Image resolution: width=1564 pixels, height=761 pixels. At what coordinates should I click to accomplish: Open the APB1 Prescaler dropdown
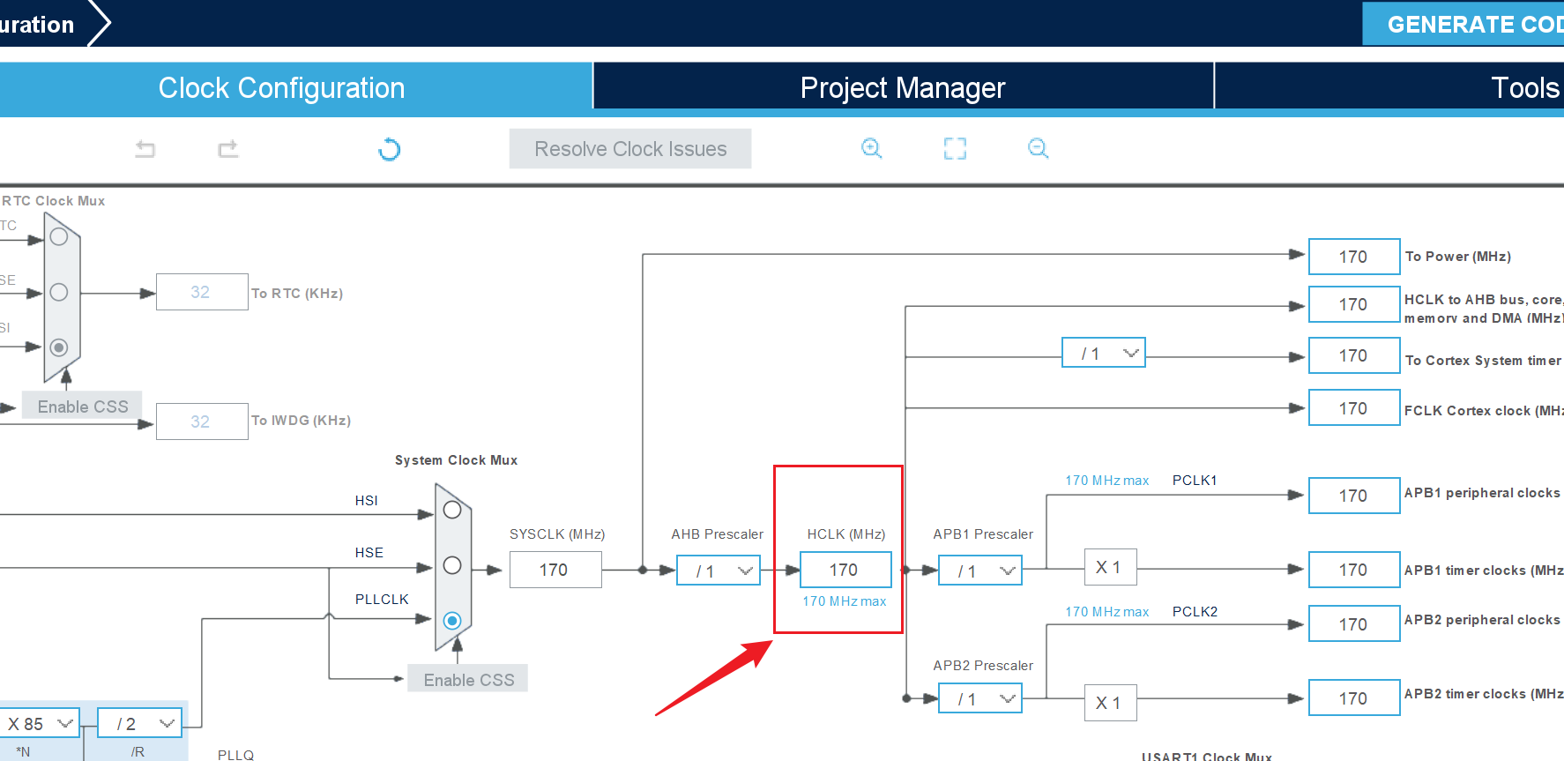tap(980, 571)
